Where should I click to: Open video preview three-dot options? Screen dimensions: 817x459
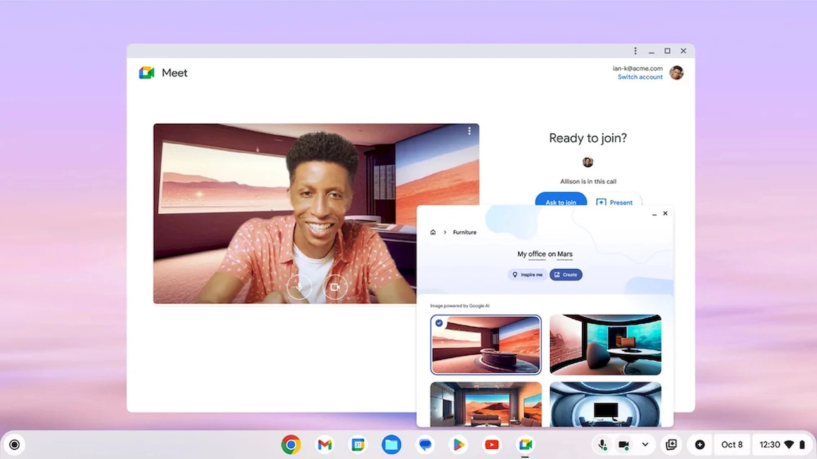click(469, 131)
